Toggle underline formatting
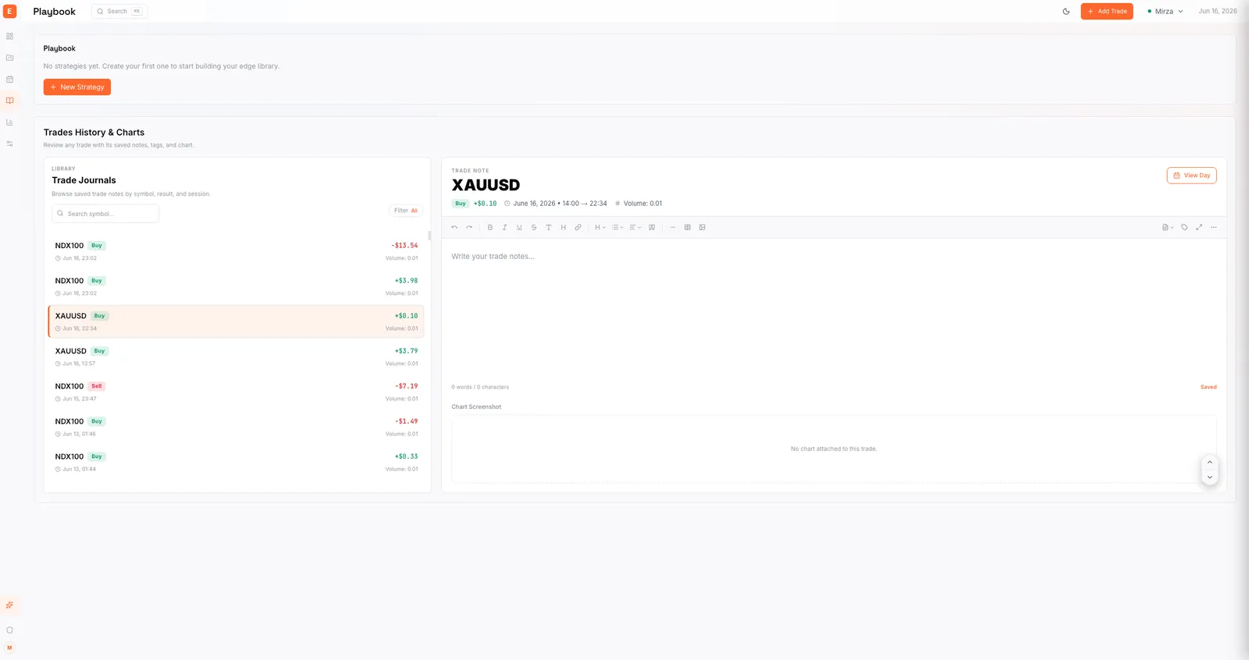This screenshot has width=1249, height=660. [x=519, y=228]
